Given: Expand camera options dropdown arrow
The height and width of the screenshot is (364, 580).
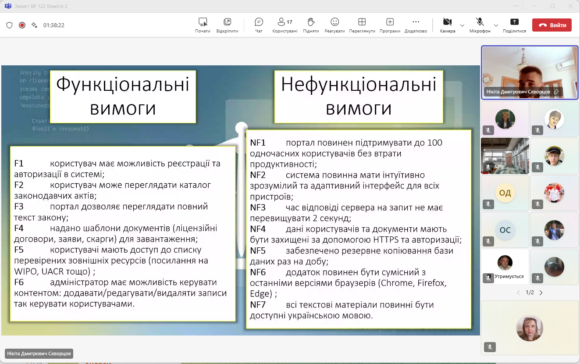Looking at the screenshot, I should (x=462, y=25).
